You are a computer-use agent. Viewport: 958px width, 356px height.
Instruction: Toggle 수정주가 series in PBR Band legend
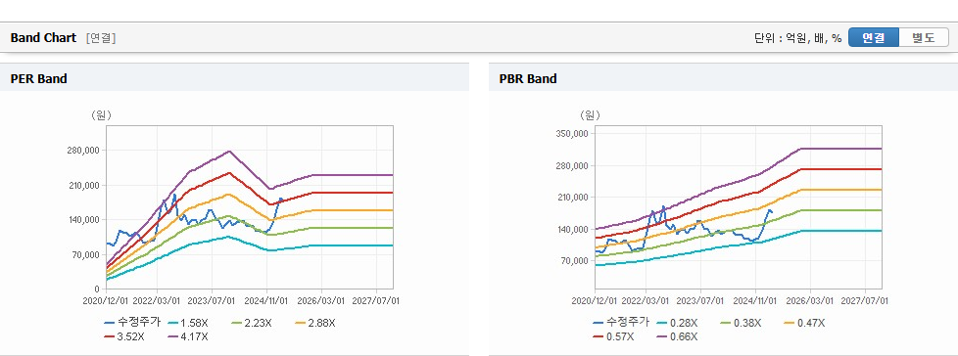(621, 323)
